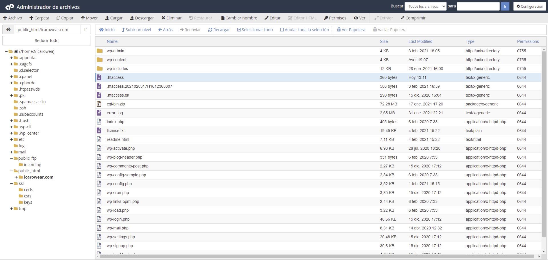
Task: Go to Inicio home directory
Action: coord(107,29)
